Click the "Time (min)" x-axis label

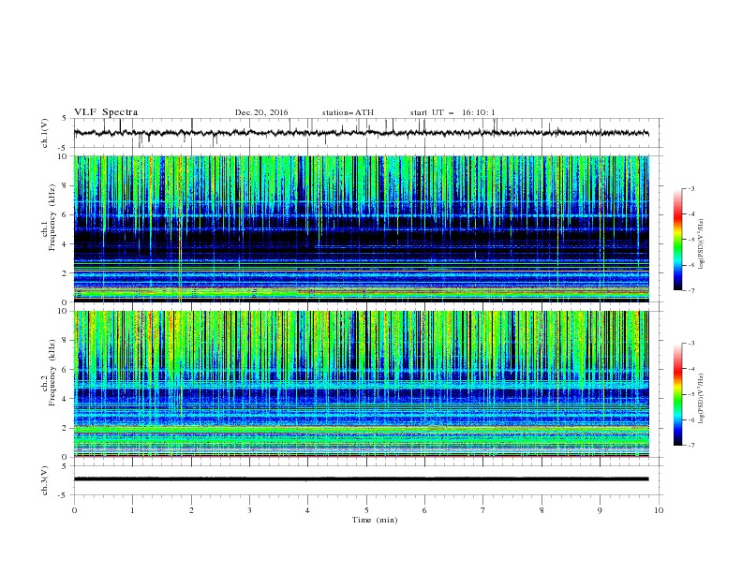(375, 520)
